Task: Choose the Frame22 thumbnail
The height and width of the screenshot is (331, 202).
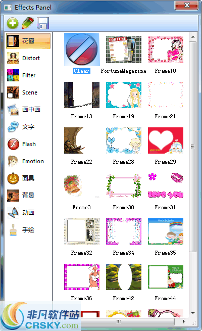Action: point(82,140)
